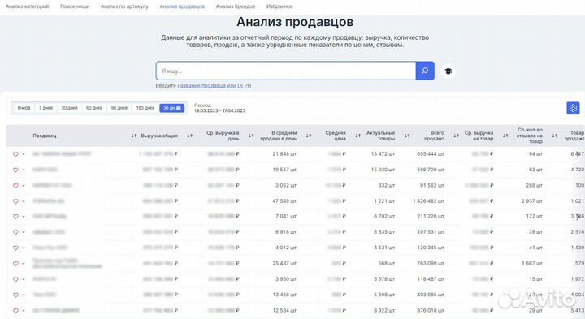Set period to Вчера
585x319 pixels.
pos(24,108)
